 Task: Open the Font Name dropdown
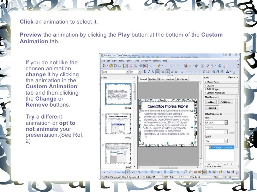127,72
